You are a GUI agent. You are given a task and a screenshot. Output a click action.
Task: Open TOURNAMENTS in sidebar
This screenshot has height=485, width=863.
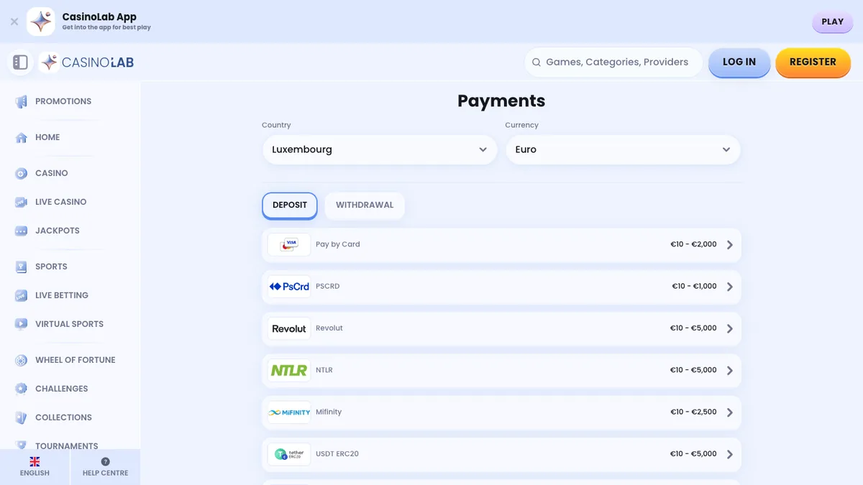tap(67, 446)
